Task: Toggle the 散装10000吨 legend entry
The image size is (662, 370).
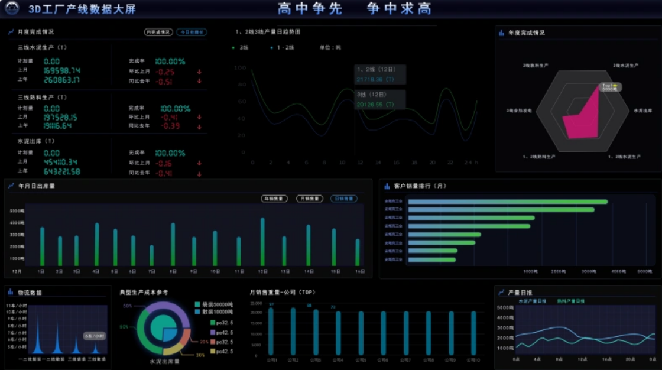Action: (213, 312)
